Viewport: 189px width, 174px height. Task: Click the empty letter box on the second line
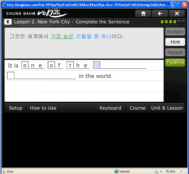click(11, 76)
